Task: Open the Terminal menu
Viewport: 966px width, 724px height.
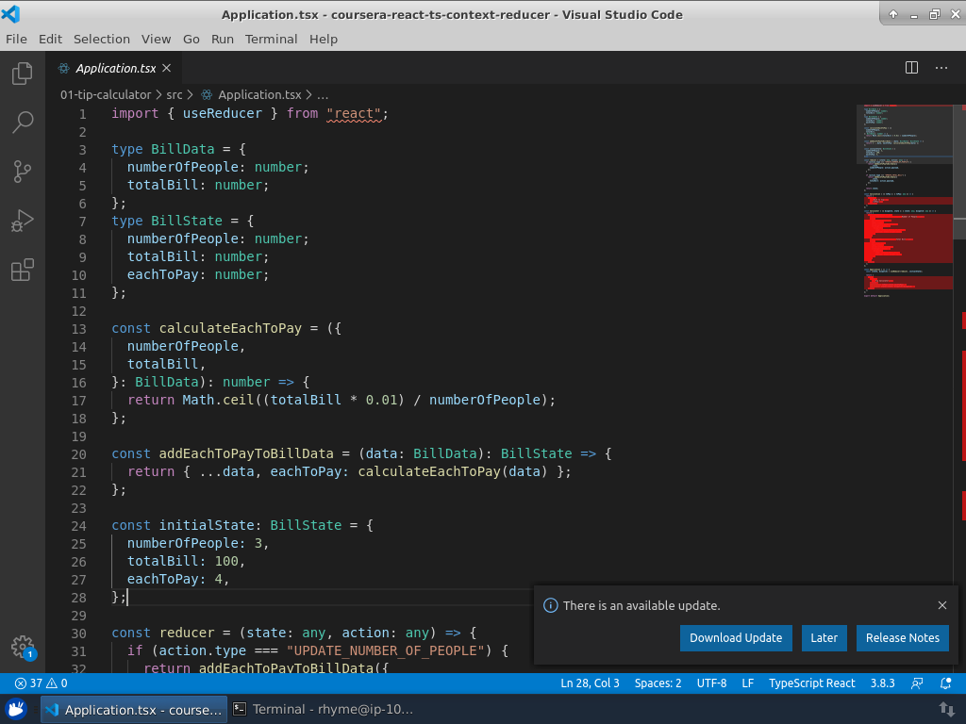Action: (271, 39)
